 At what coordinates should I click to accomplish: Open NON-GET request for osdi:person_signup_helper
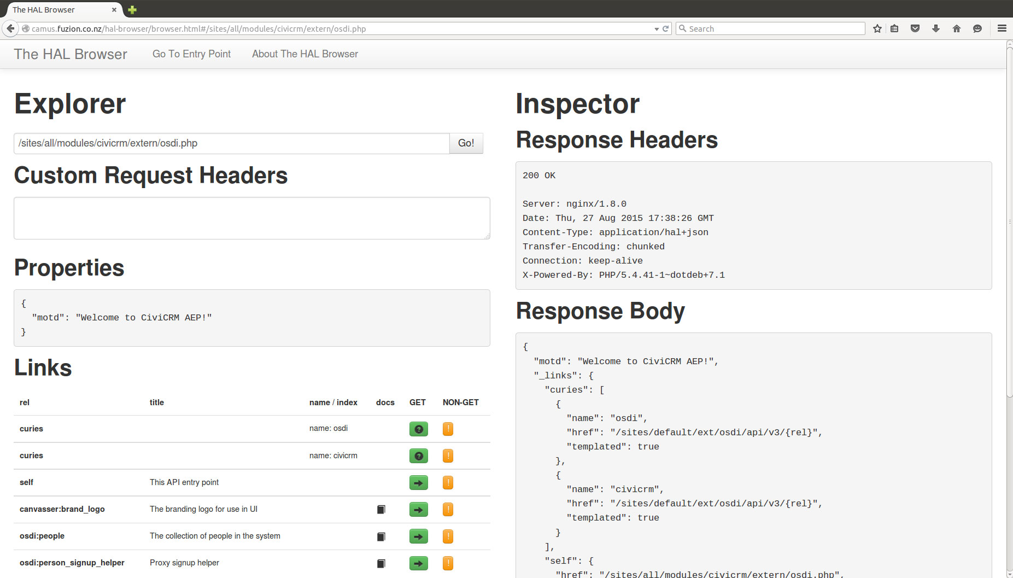coord(448,563)
